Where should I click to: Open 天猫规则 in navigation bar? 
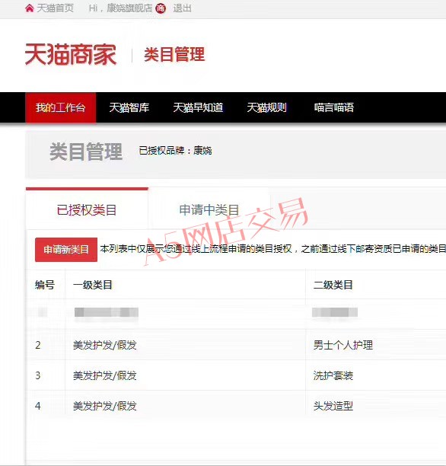click(x=267, y=107)
